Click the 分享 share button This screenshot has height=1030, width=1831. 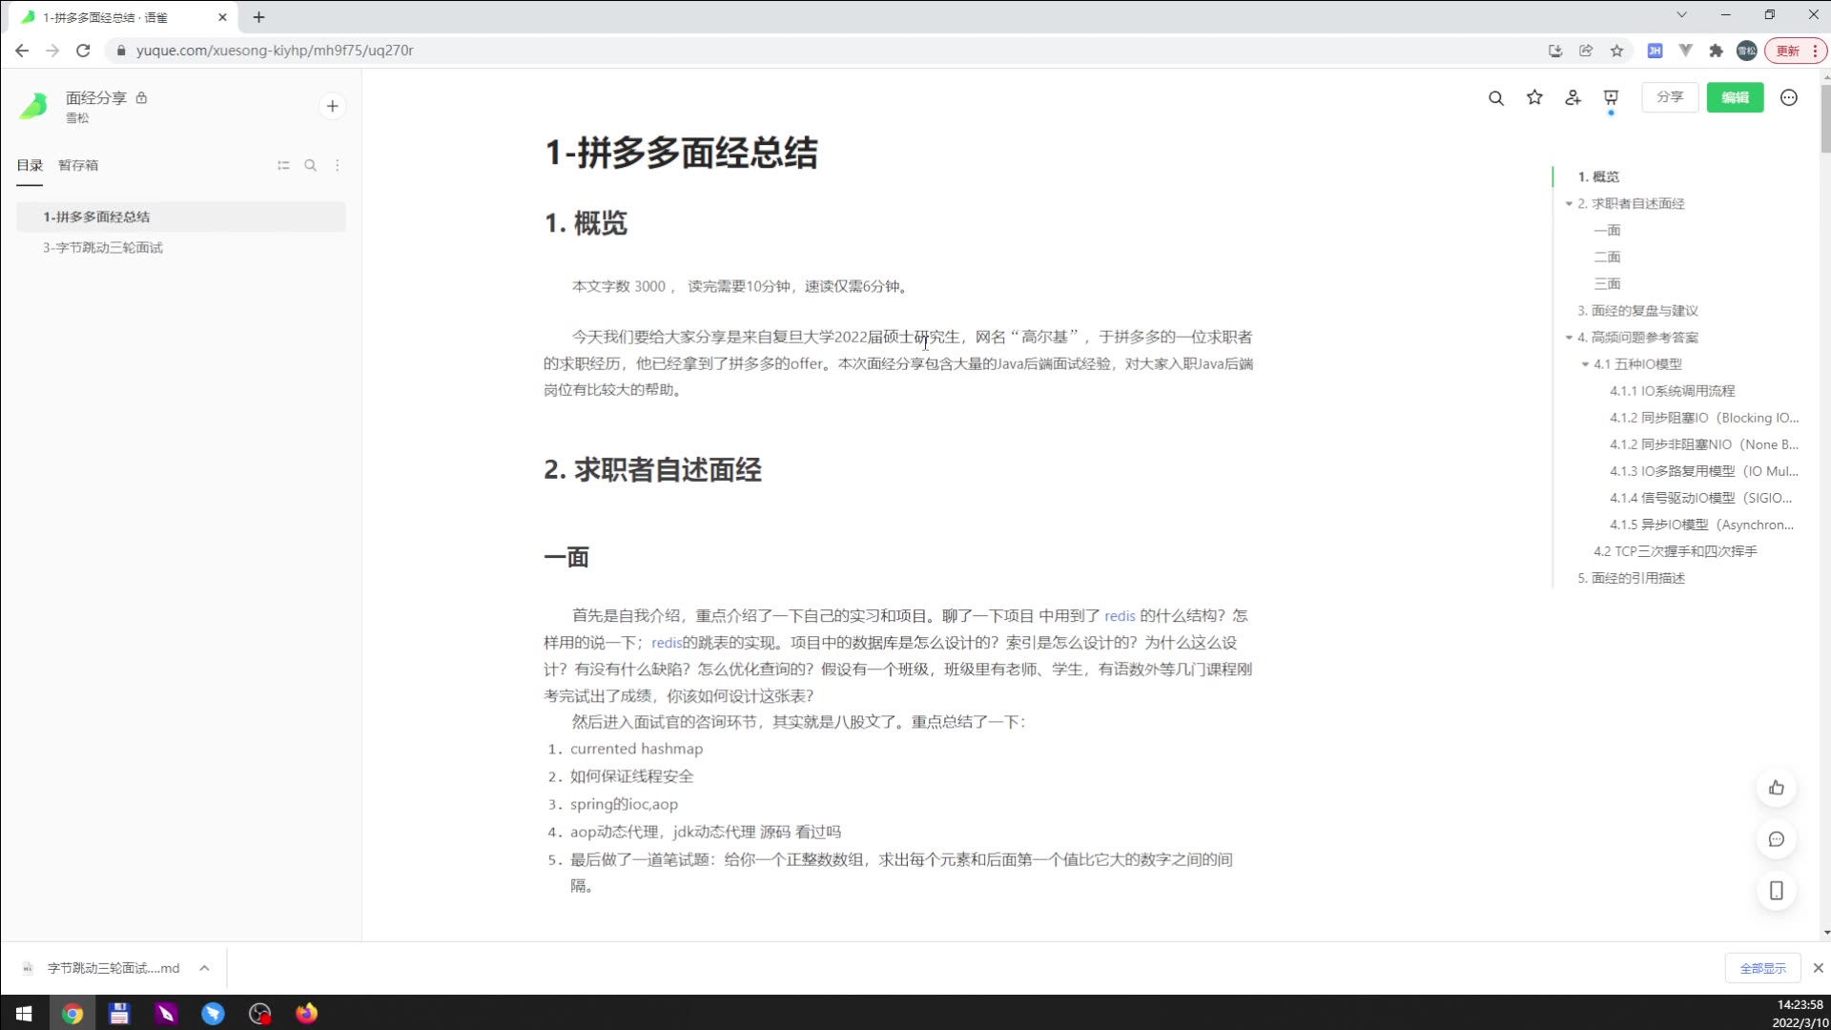[1670, 97]
